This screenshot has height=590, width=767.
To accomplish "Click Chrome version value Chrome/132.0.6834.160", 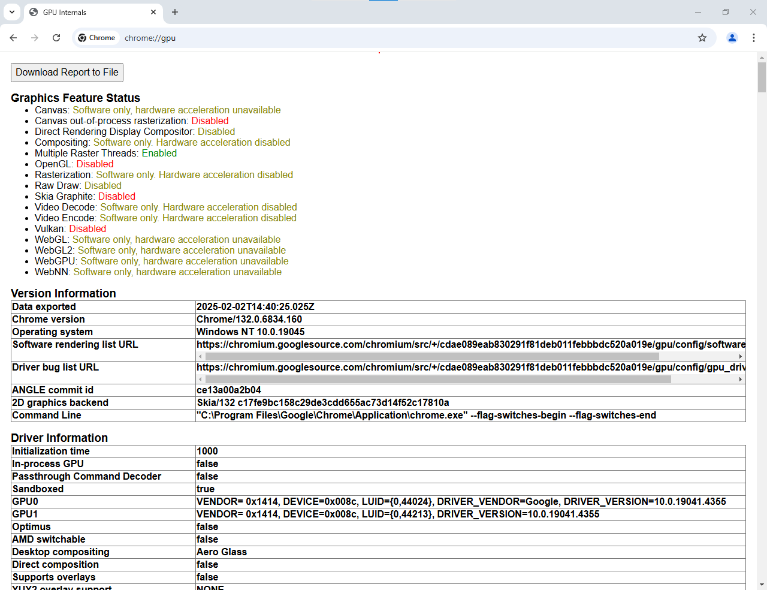I will click(x=249, y=320).
